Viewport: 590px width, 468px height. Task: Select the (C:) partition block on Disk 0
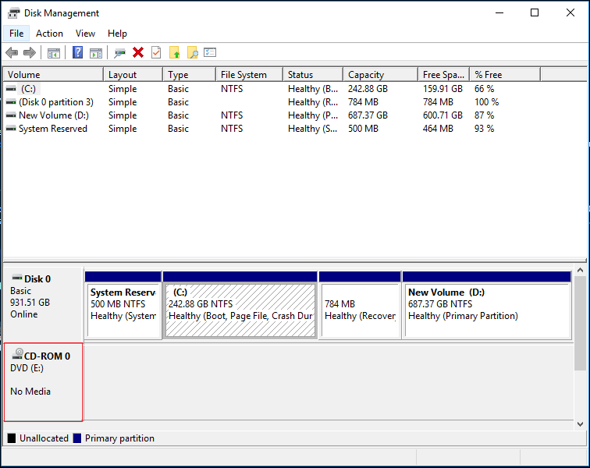tap(240, 310)
